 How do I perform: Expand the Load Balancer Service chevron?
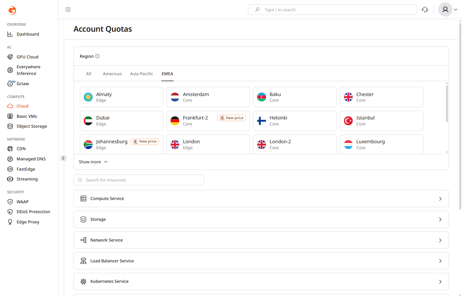440,261
